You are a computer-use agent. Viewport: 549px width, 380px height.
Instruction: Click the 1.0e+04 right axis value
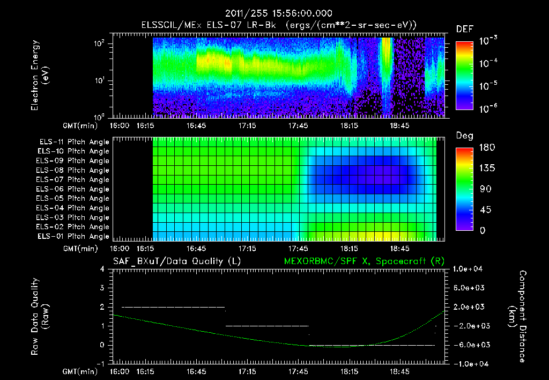468,269
